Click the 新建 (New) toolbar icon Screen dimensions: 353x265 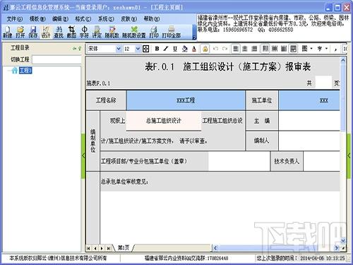(x=7, y=32)
